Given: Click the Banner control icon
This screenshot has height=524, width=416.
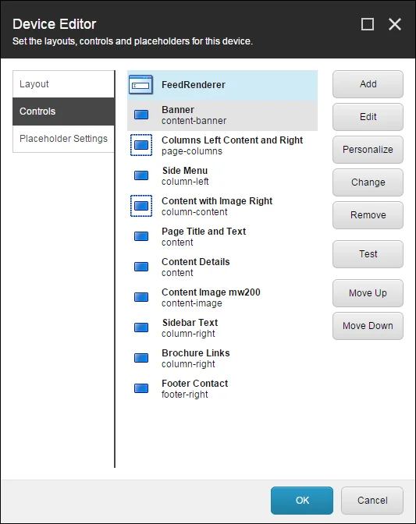Looking at the screenshot, I should 141,115.
